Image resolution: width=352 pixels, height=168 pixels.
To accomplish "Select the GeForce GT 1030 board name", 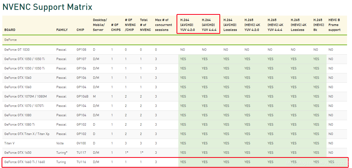I will (x=17, y=50).
